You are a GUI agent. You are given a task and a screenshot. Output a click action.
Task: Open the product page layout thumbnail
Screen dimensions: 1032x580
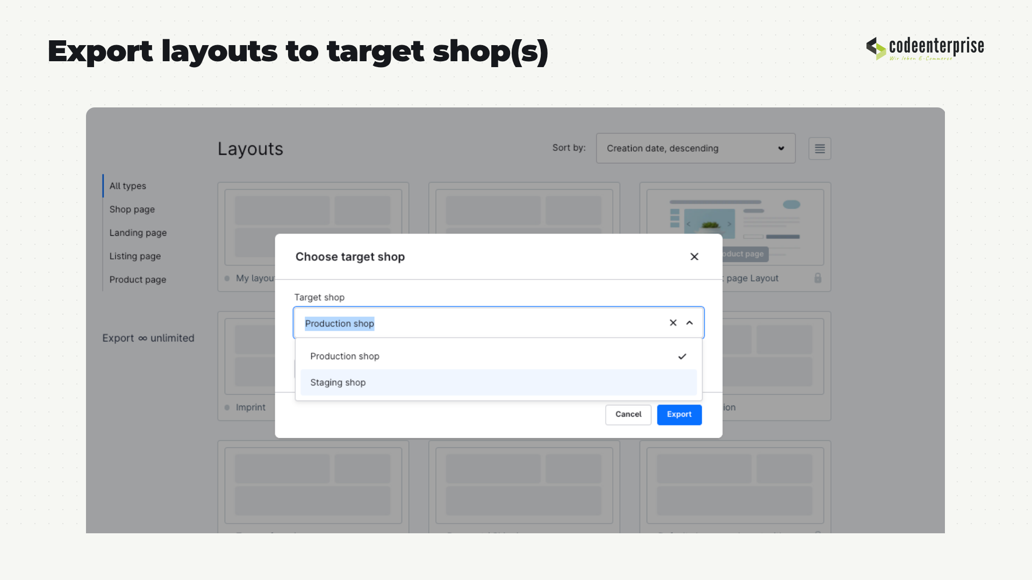(x=735, y=227)
